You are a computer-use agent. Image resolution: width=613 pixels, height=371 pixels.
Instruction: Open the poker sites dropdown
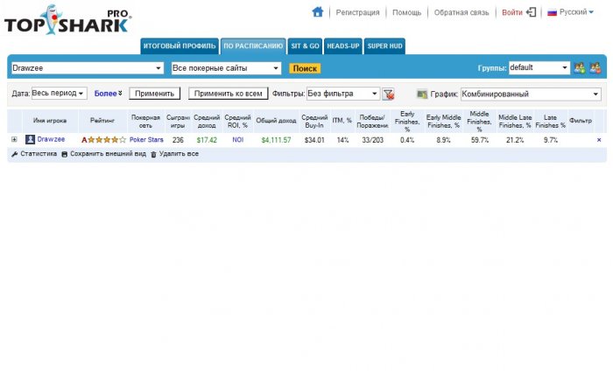click(x=226, y=68)
